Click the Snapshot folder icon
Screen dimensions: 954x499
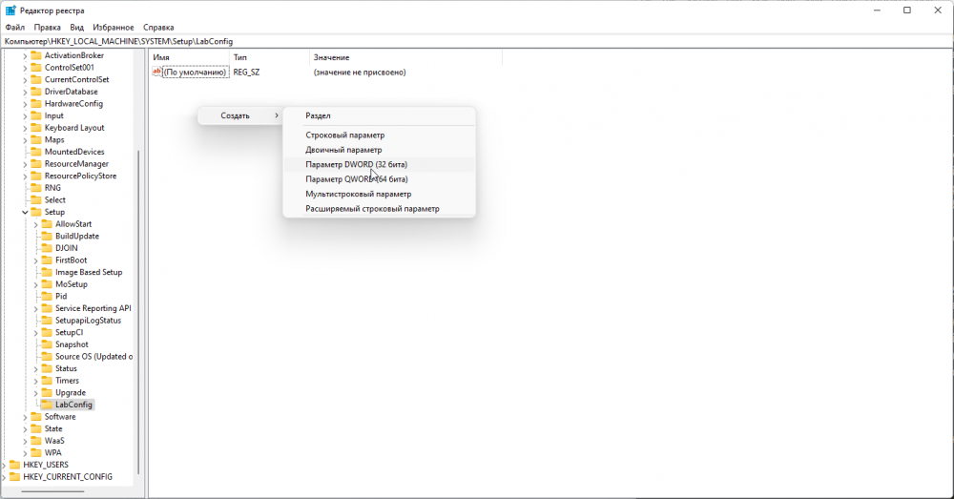point(47,344)
